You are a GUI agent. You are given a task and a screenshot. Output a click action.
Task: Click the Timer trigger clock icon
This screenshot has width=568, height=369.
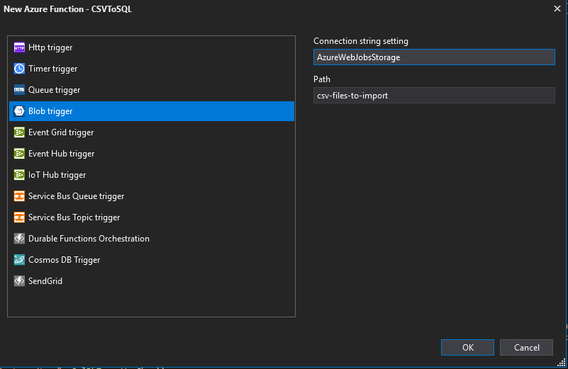point(20,69)
